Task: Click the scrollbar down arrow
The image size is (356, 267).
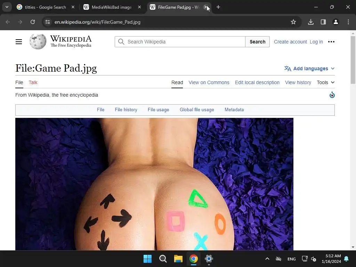Action: click(x=353, y=247)
